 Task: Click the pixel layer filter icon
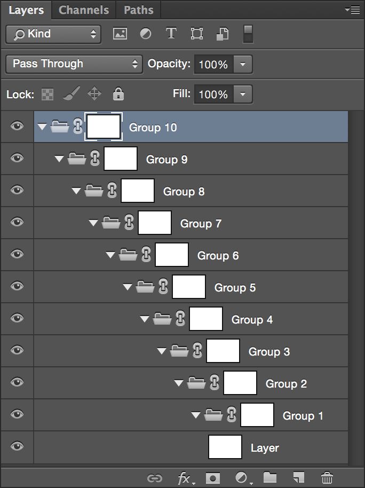pyautogui.click(x=120, y=34)
